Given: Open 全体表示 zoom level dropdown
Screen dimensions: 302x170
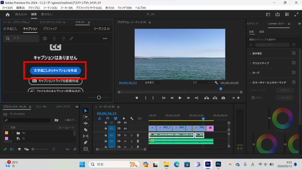Looking at the screenshot, I should pos(153,83).
